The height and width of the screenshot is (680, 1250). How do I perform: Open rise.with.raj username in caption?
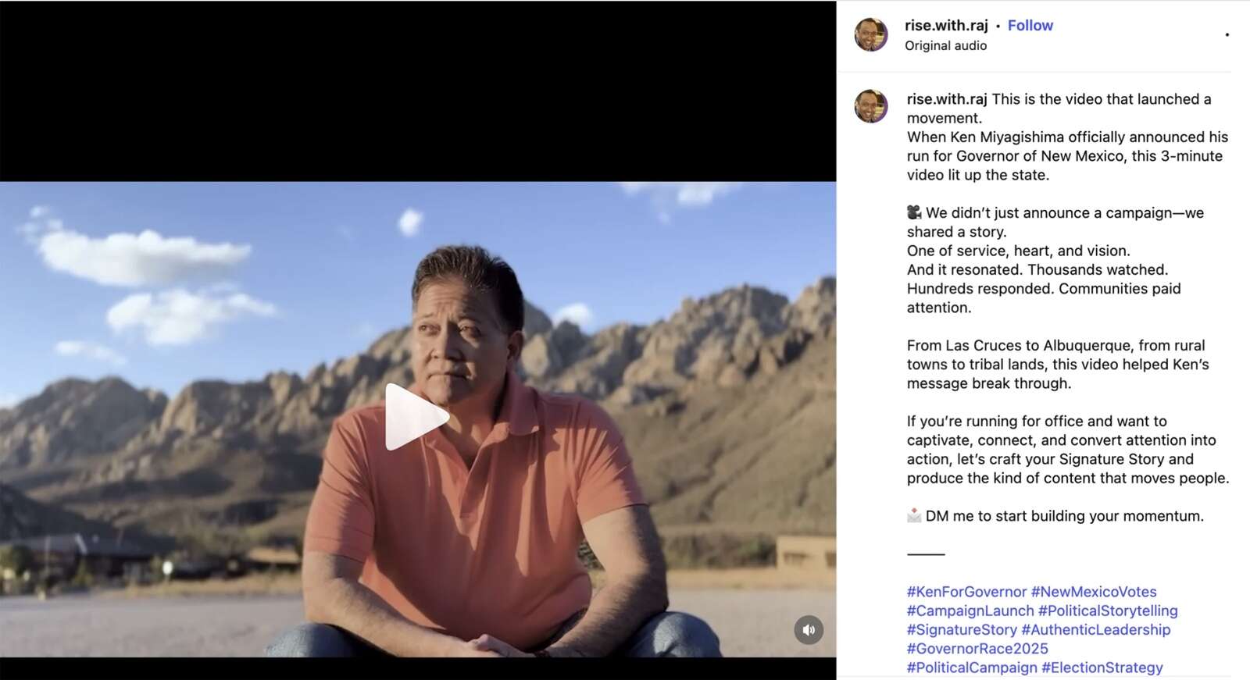click(x=947, y=99)
